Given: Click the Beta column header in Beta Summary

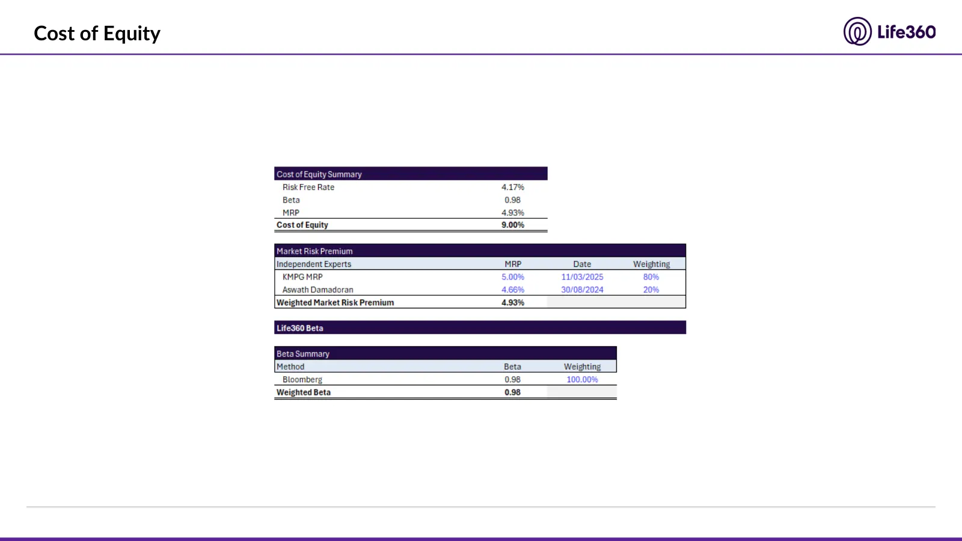Looking at the screenshot, I should point(513,367).
